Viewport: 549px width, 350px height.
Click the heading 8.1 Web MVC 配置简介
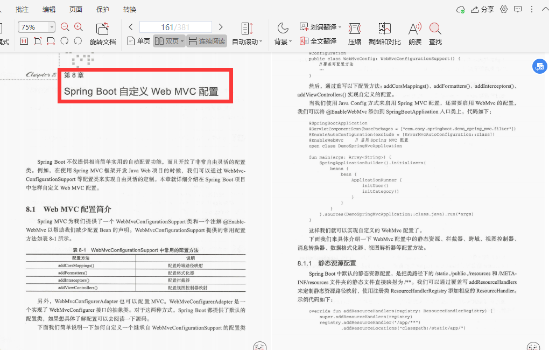(68, 209)
